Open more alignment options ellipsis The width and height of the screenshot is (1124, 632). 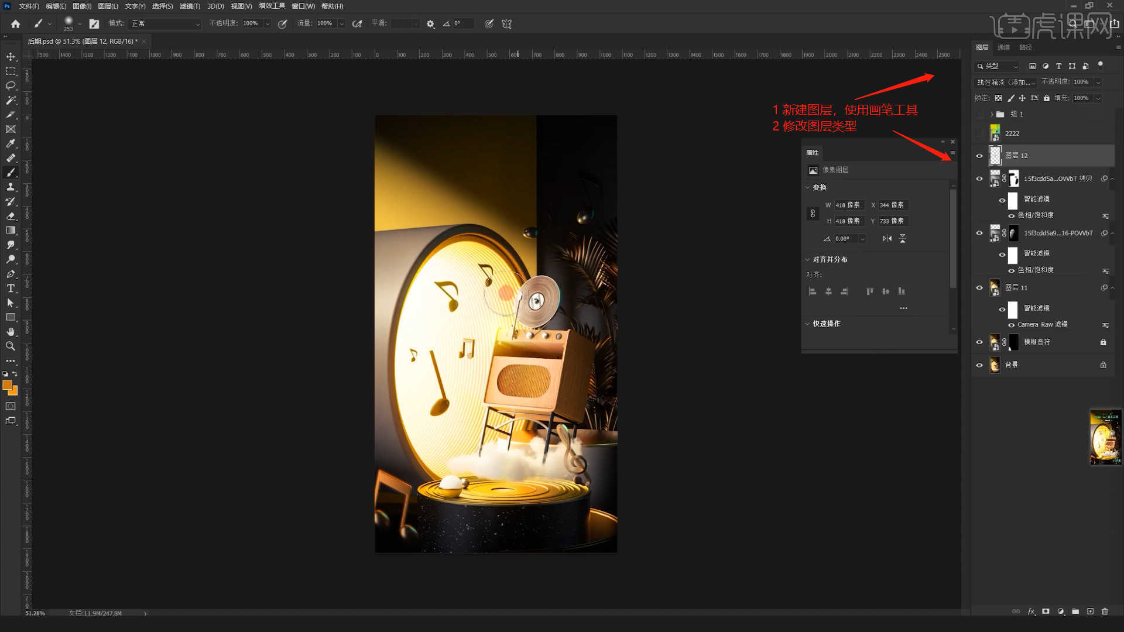pos(903,308)
